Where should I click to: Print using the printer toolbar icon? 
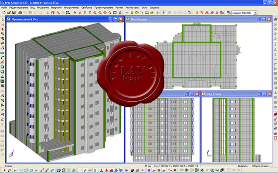[x=20, y=13]
